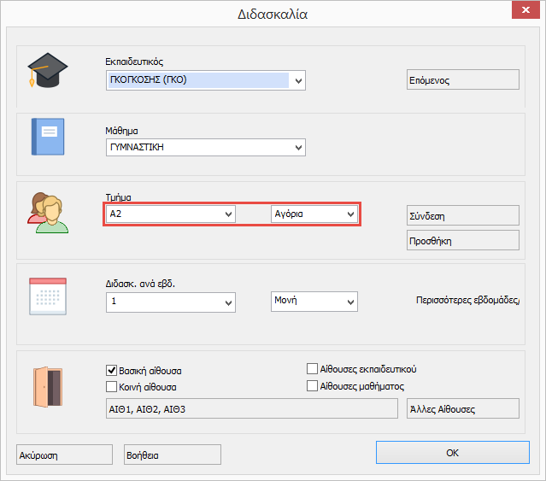This screenshot has height=481, width=546.
Task: Open the weekly lessons count dropdown
Action: coord(228,302)
